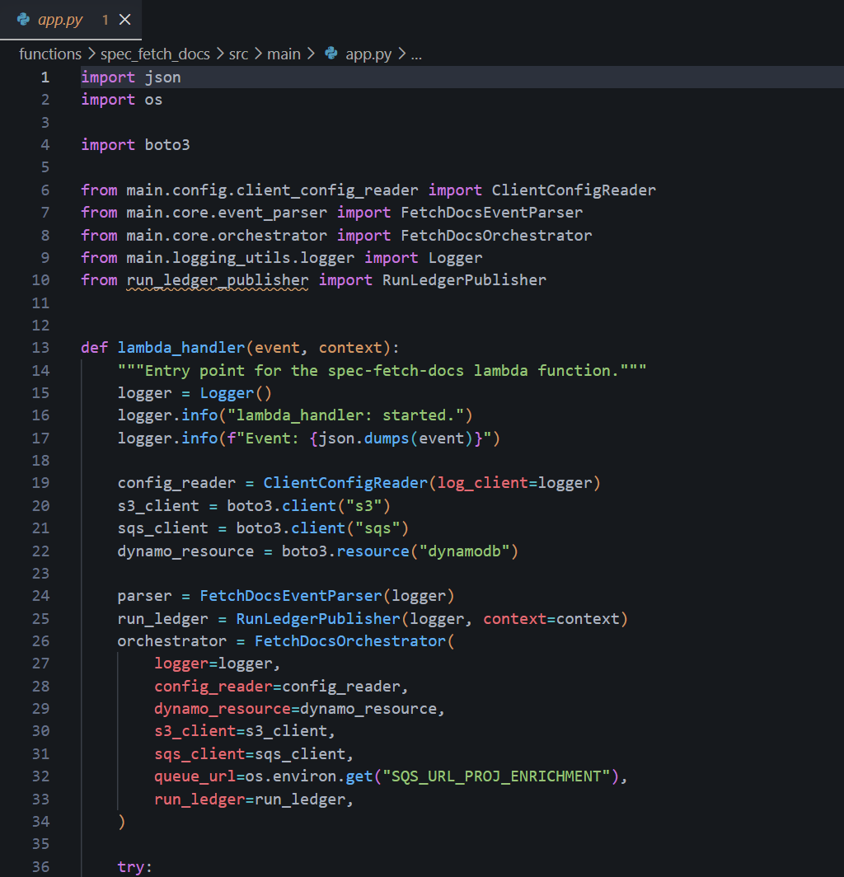The image size is (844, 877).
Task: Click 'FetchDocsOrchestrator' in the line 8 import
Action: point(496,236)
